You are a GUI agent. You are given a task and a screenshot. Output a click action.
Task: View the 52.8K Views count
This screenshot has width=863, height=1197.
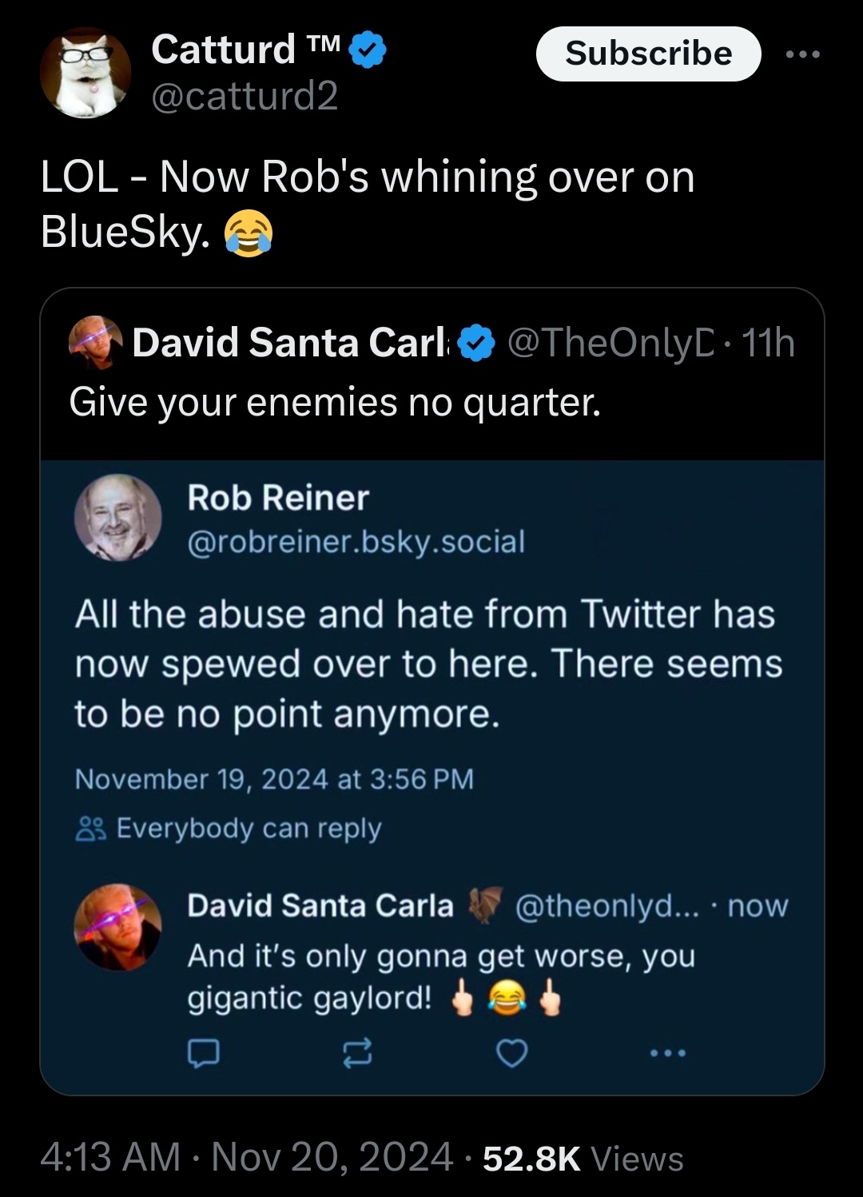tap(583, 1158)
